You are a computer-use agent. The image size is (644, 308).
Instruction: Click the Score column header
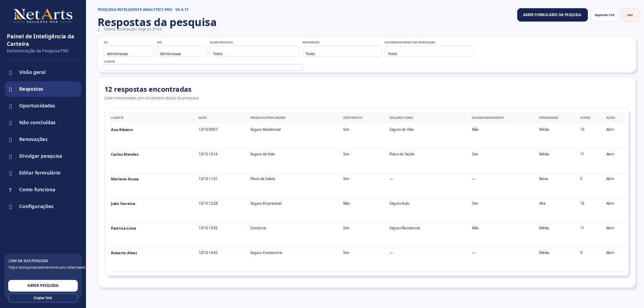[585, 118]
